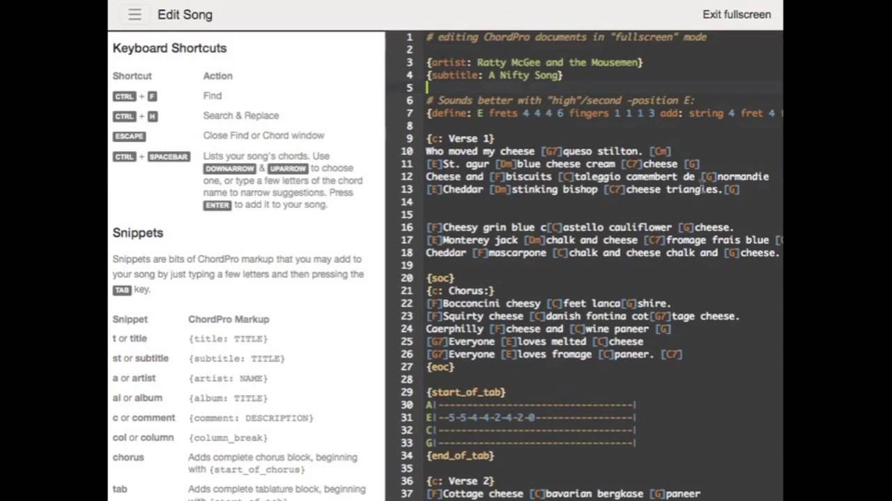Click 'Everyone loves fromage paneer' line
The width and height of the screenshot is (892, 501).
[x=554, y=354]
